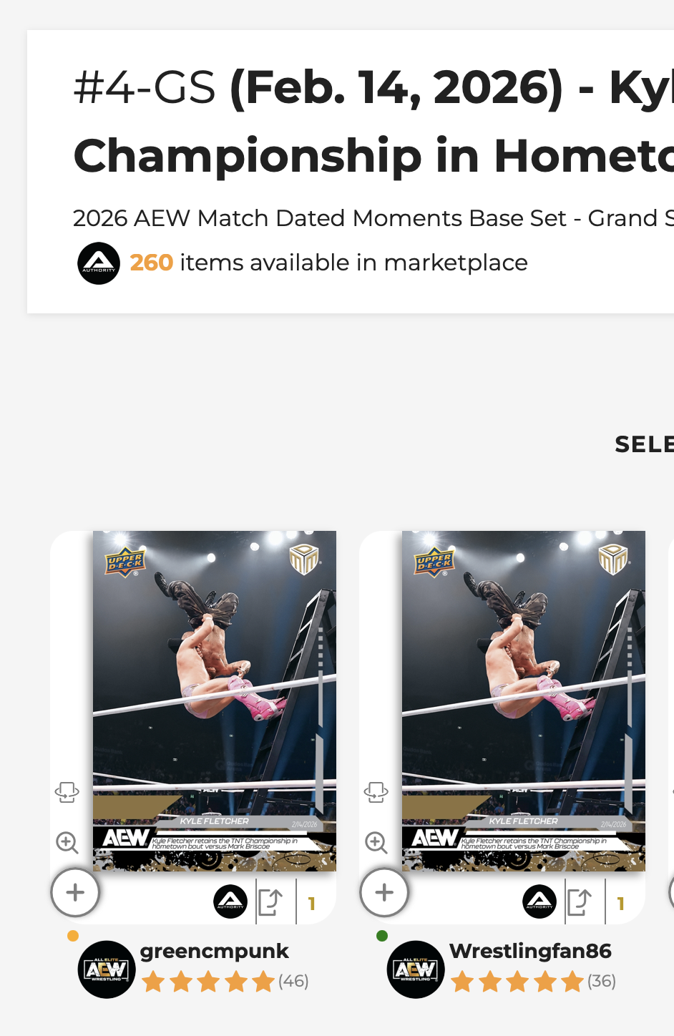View Wrestlingfan86's five-star rating reviews

[x=517, y=982]
